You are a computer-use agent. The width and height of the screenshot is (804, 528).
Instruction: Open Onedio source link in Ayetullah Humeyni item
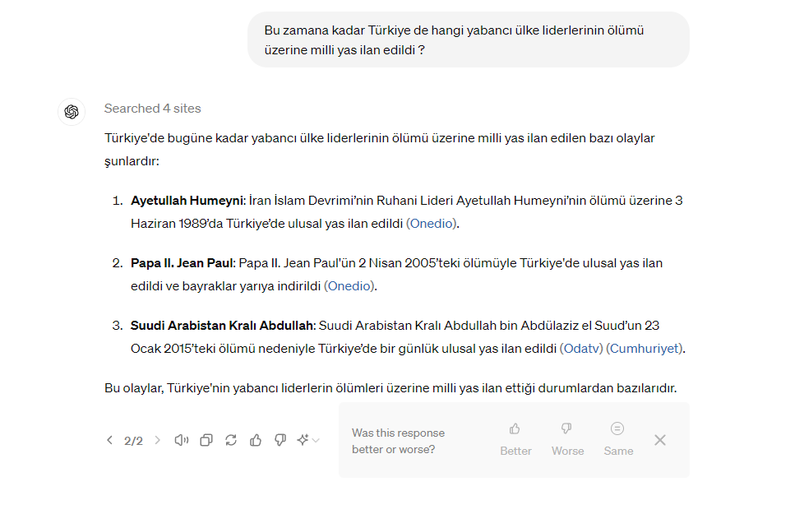click(x=432, y=224)
